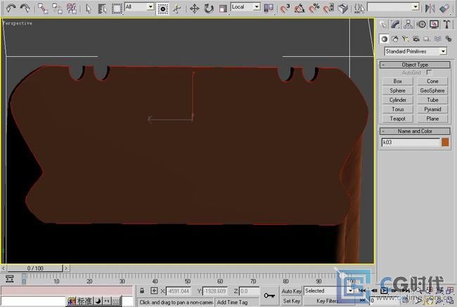This screenshot has width=457, height=307.
Task: Activate the Select and Scale tool
Action: point(223,8)
